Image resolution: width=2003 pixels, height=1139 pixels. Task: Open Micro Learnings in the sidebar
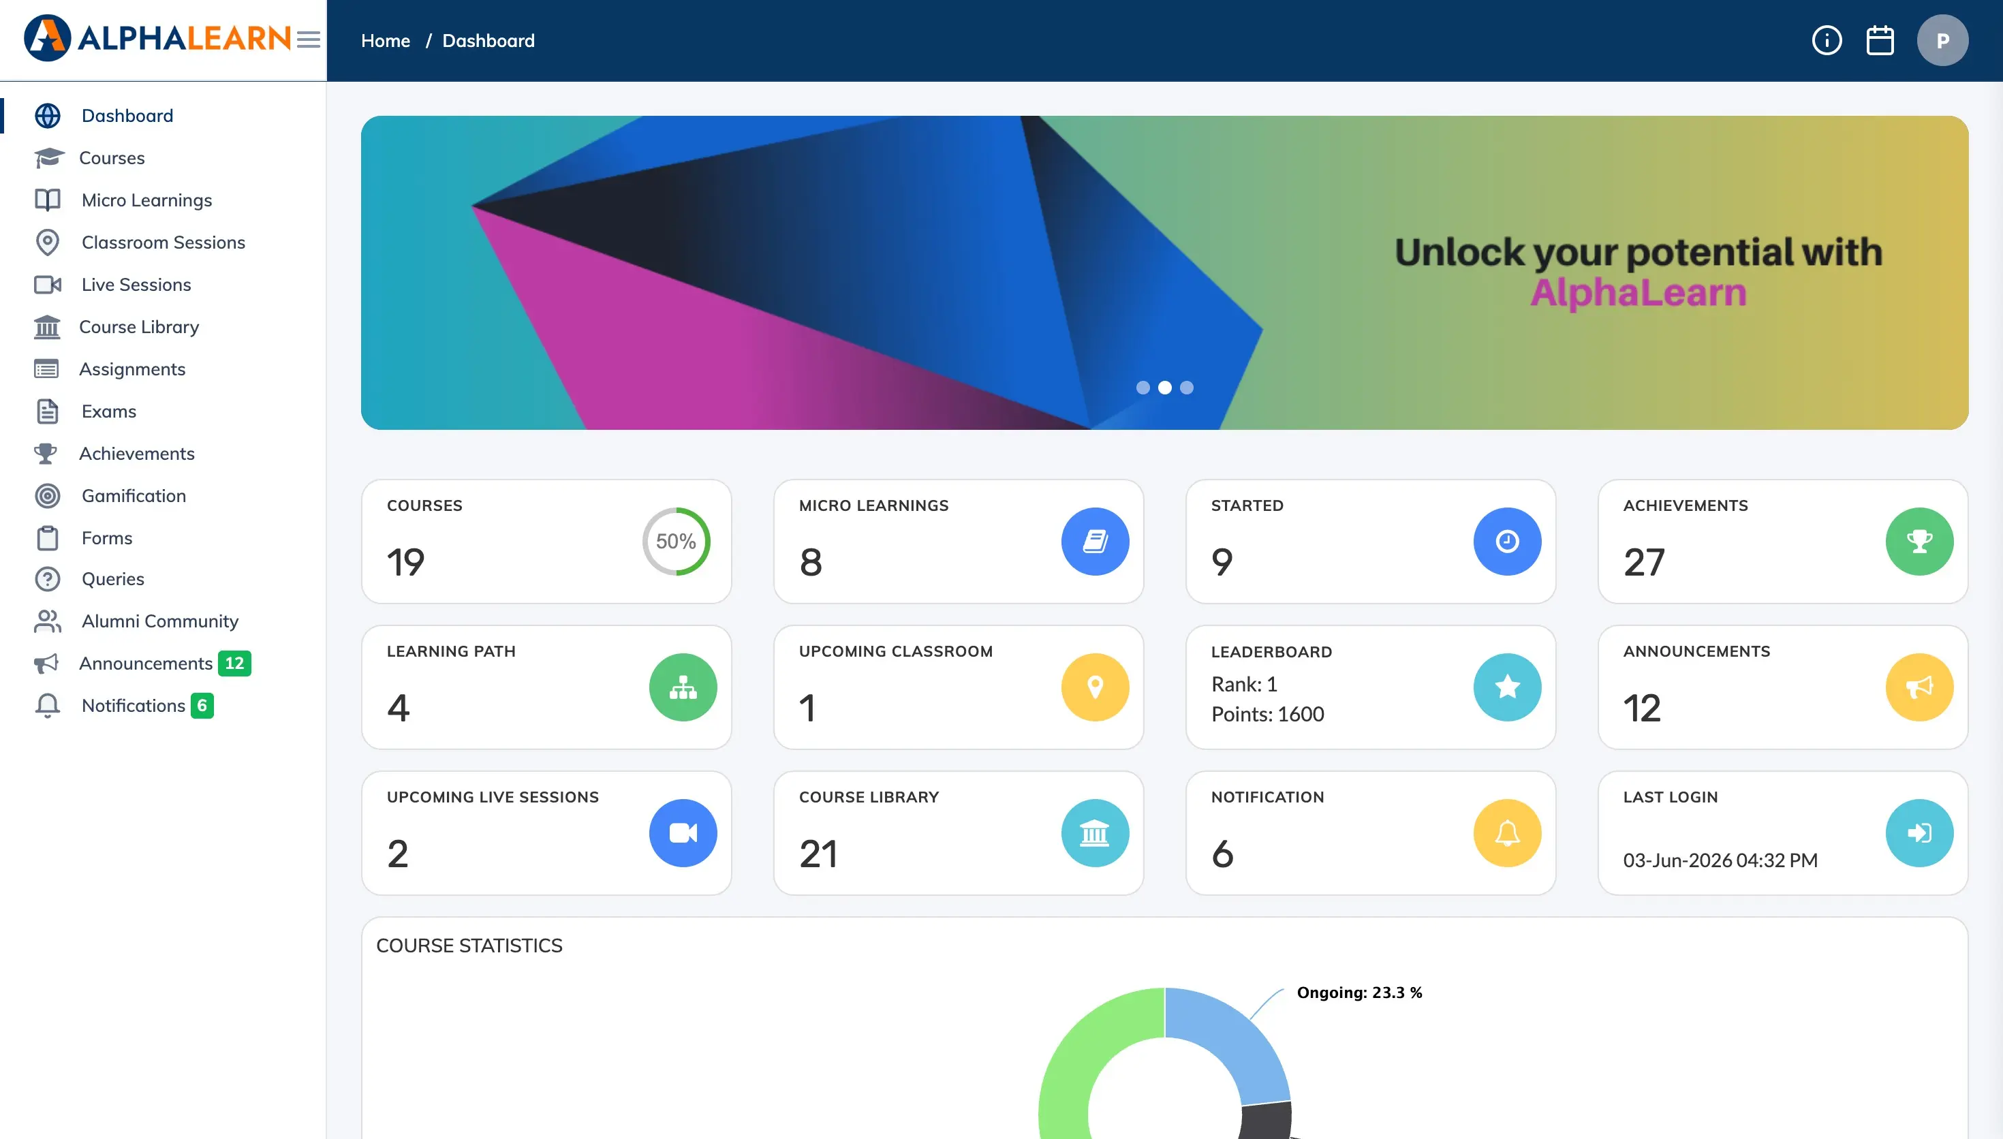click(x=146, y=200)
